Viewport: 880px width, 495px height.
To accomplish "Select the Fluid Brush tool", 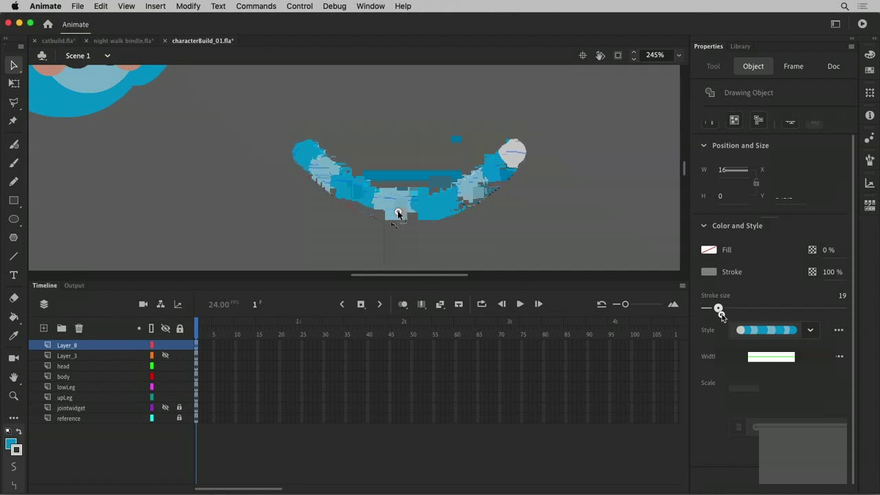I will click(x=14, y=144).
